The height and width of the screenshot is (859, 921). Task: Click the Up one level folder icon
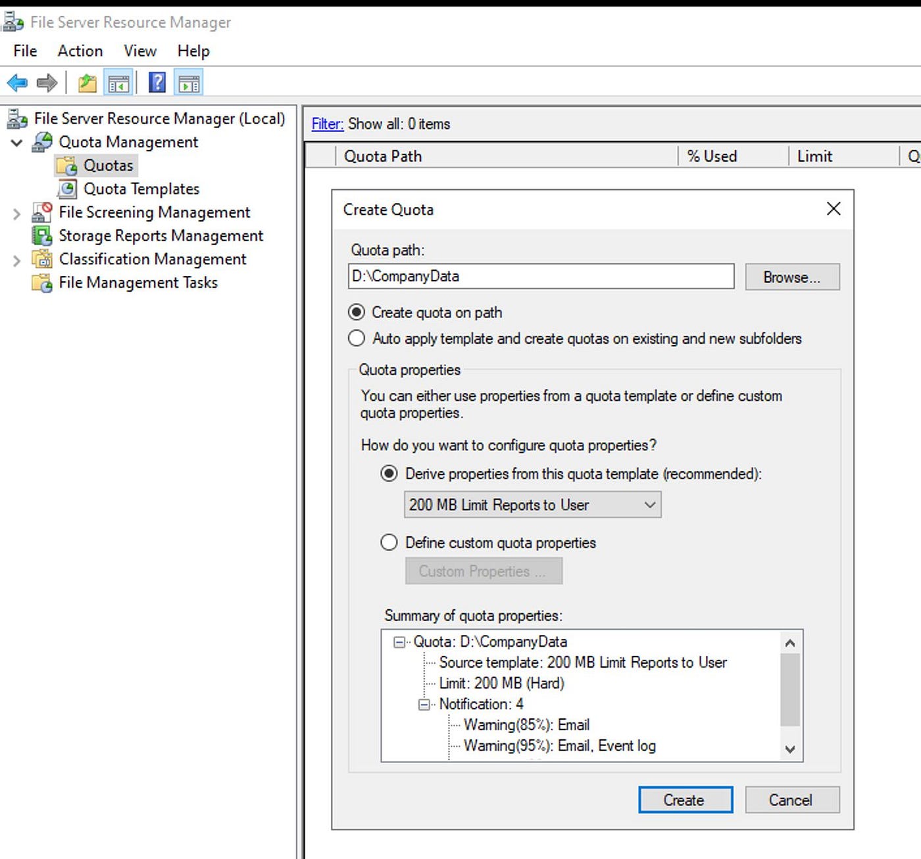point(87,83)
